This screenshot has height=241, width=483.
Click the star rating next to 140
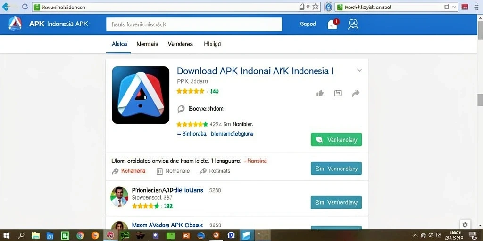(190, 91)
